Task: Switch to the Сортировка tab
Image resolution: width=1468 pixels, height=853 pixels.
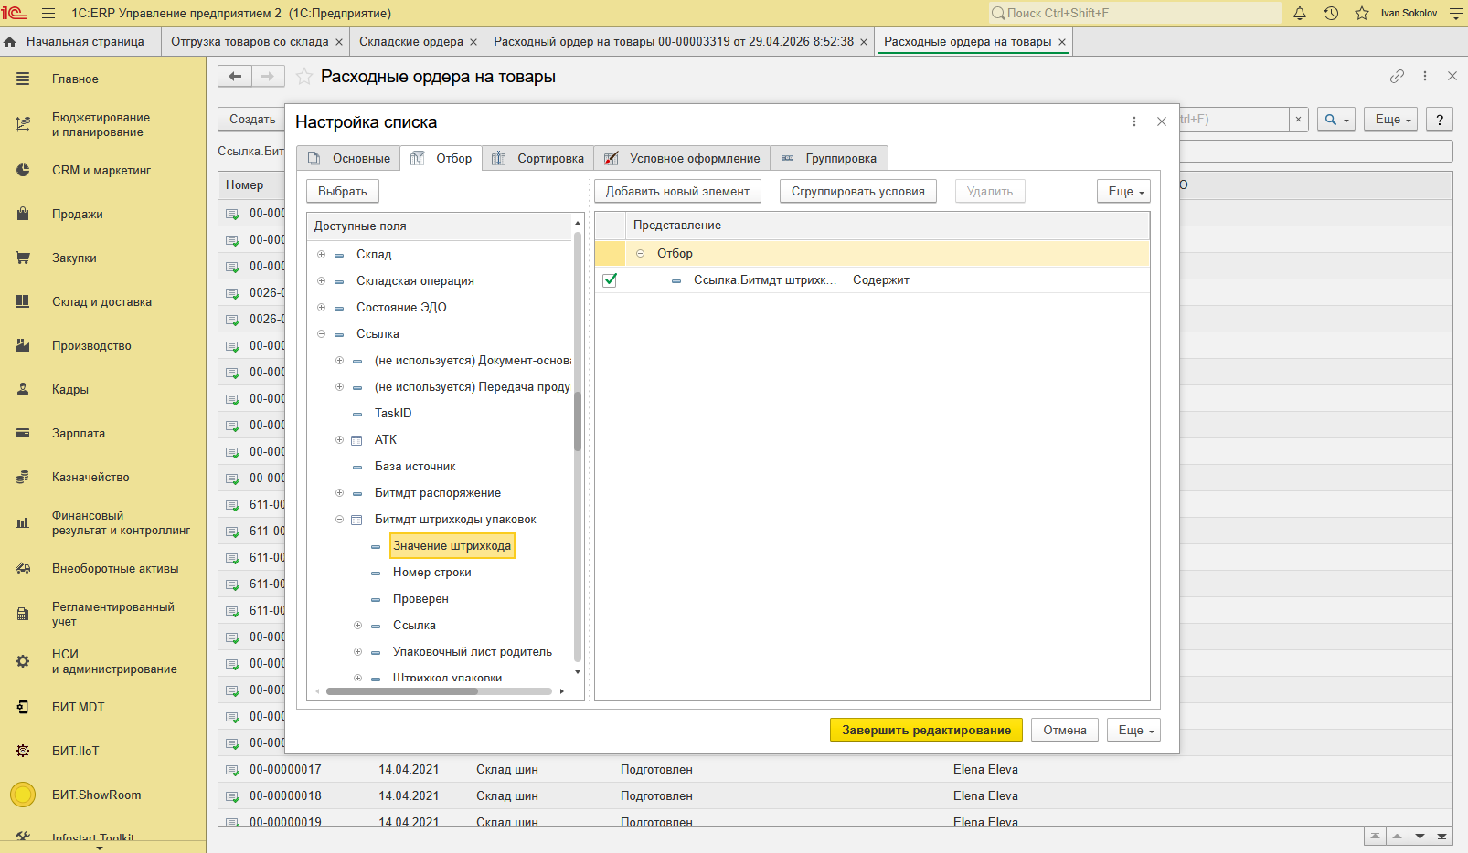Action: pos(537,159)
